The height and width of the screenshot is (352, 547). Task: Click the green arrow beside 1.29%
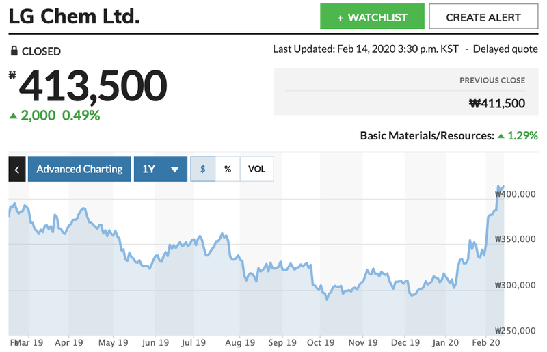pos(501,136)
